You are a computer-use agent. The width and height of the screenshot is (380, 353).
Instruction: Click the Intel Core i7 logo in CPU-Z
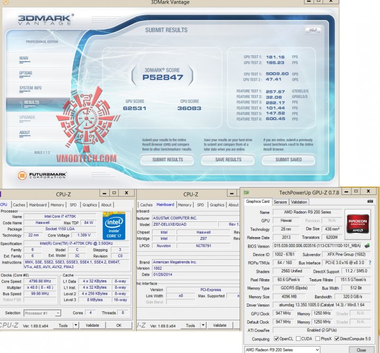114,225
